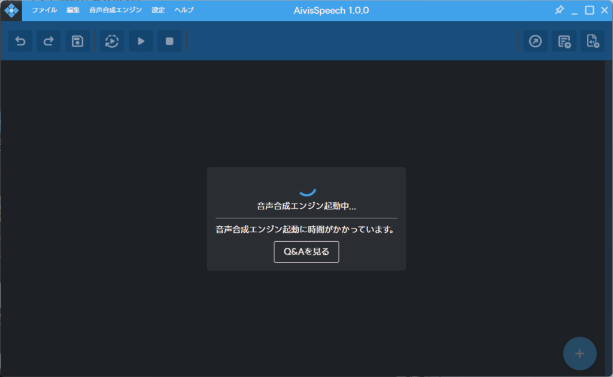Open the 設定 menu
The image size is (613, 377).
[x=158, y=10]
